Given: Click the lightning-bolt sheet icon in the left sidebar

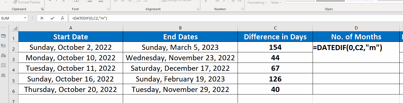Looking at the screenshot, I should click(x=3, y=46).
